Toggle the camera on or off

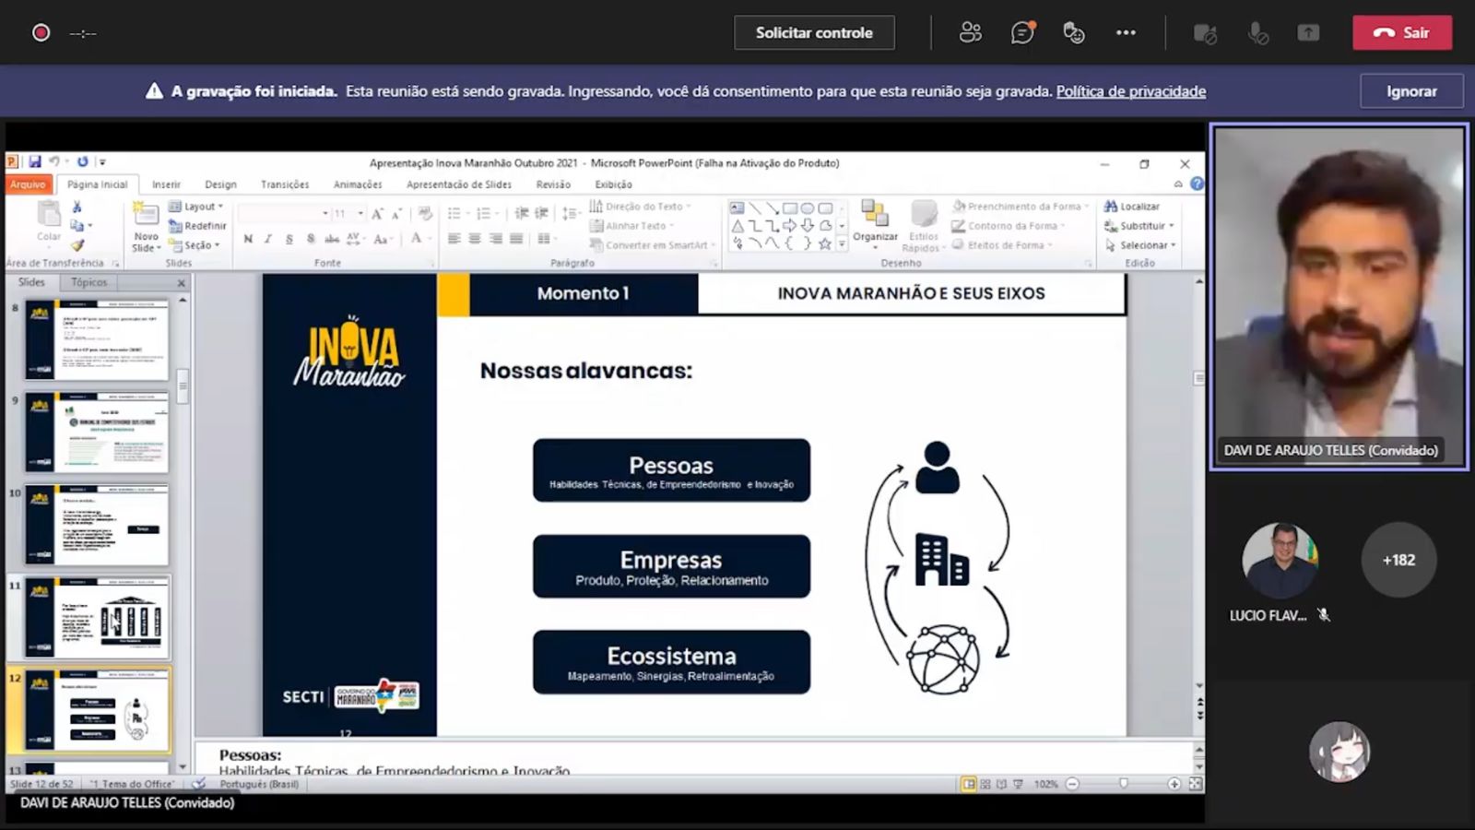1205,33
